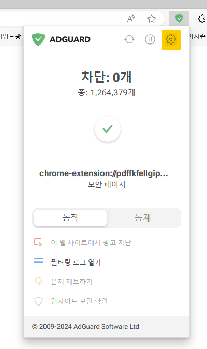Image resolution: width=207 pixels, height=349 pixels.
Task: Click AdGuard extension icon in browser toolbar
Action: tap(179, 19)
